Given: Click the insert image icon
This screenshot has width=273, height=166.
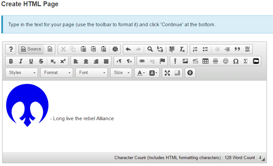Looking at the screenshot, I should 185,61.
